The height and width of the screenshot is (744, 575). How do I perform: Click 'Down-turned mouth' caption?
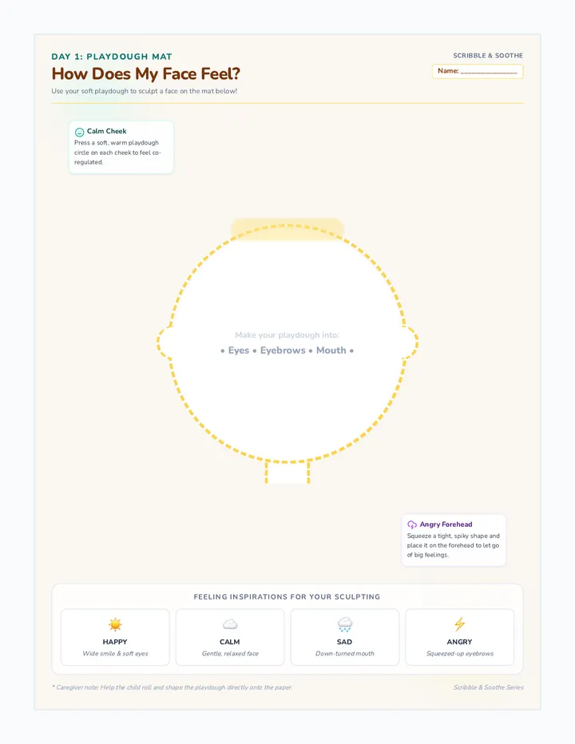[x=345, y=653]
